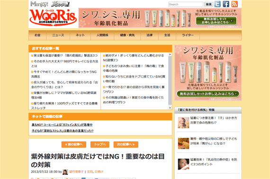The width and height of the screenshot is (270, 179).
Task: Open article 知らないうちにお金をドブに捨てているNG買い物行動
Action: click(x=134, y=79)
